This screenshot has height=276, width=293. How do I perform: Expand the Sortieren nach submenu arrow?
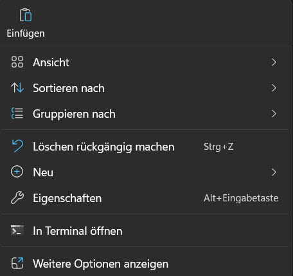point(274,88)
